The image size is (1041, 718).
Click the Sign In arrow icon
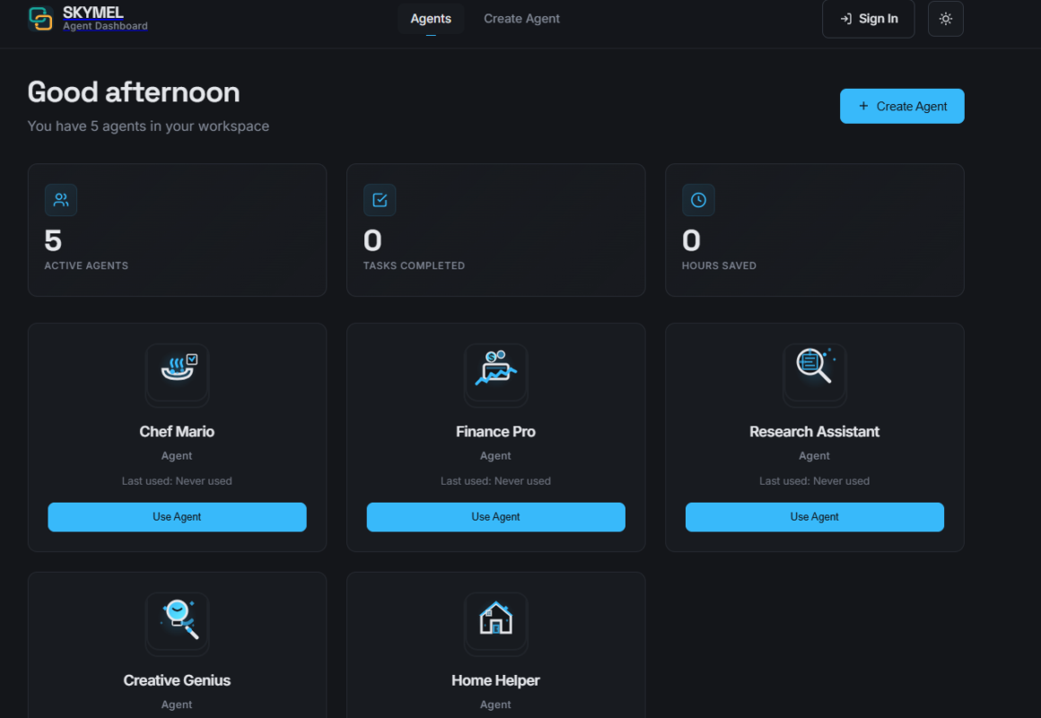click(x=844, y=18)
